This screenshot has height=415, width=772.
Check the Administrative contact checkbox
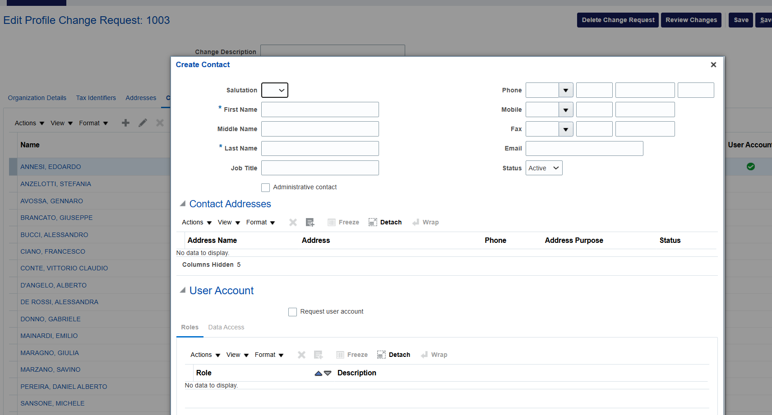(x=265, y=187)
